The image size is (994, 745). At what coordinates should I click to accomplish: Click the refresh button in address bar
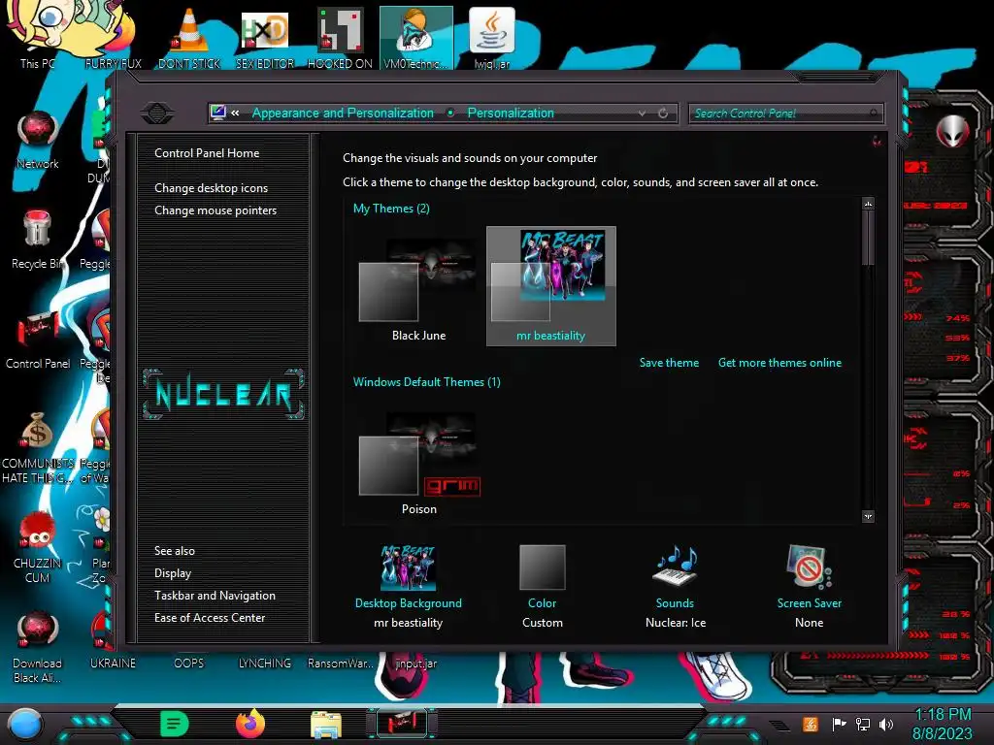pyautogui.click(x=663, y=113)
